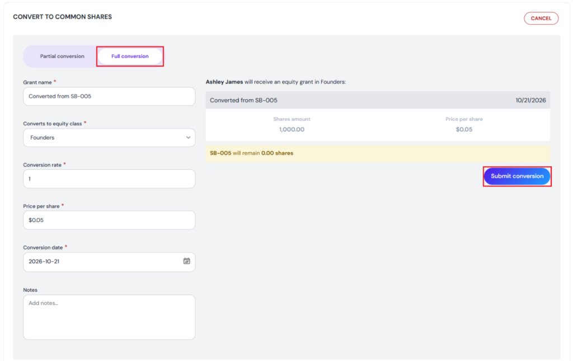The image size is (573, 361).
Task: Click the 'Conversion date' field label
Action: (43, 247)
